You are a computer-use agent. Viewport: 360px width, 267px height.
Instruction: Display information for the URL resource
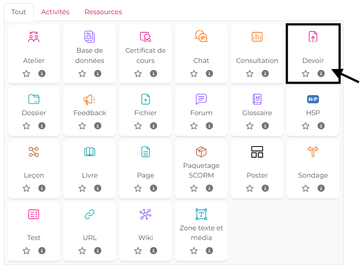tap(98, 251)
